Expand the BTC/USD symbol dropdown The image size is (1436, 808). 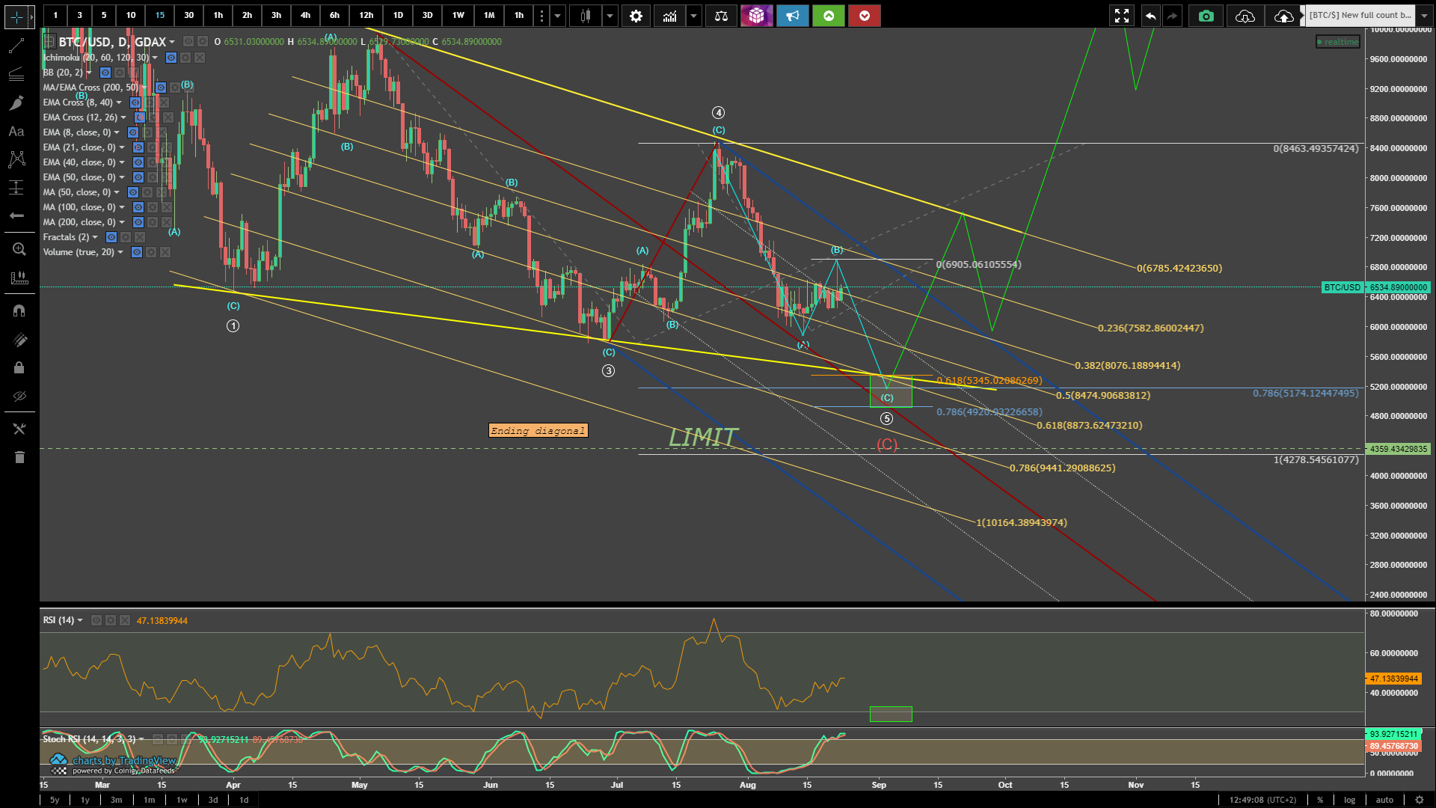point(172,42)
